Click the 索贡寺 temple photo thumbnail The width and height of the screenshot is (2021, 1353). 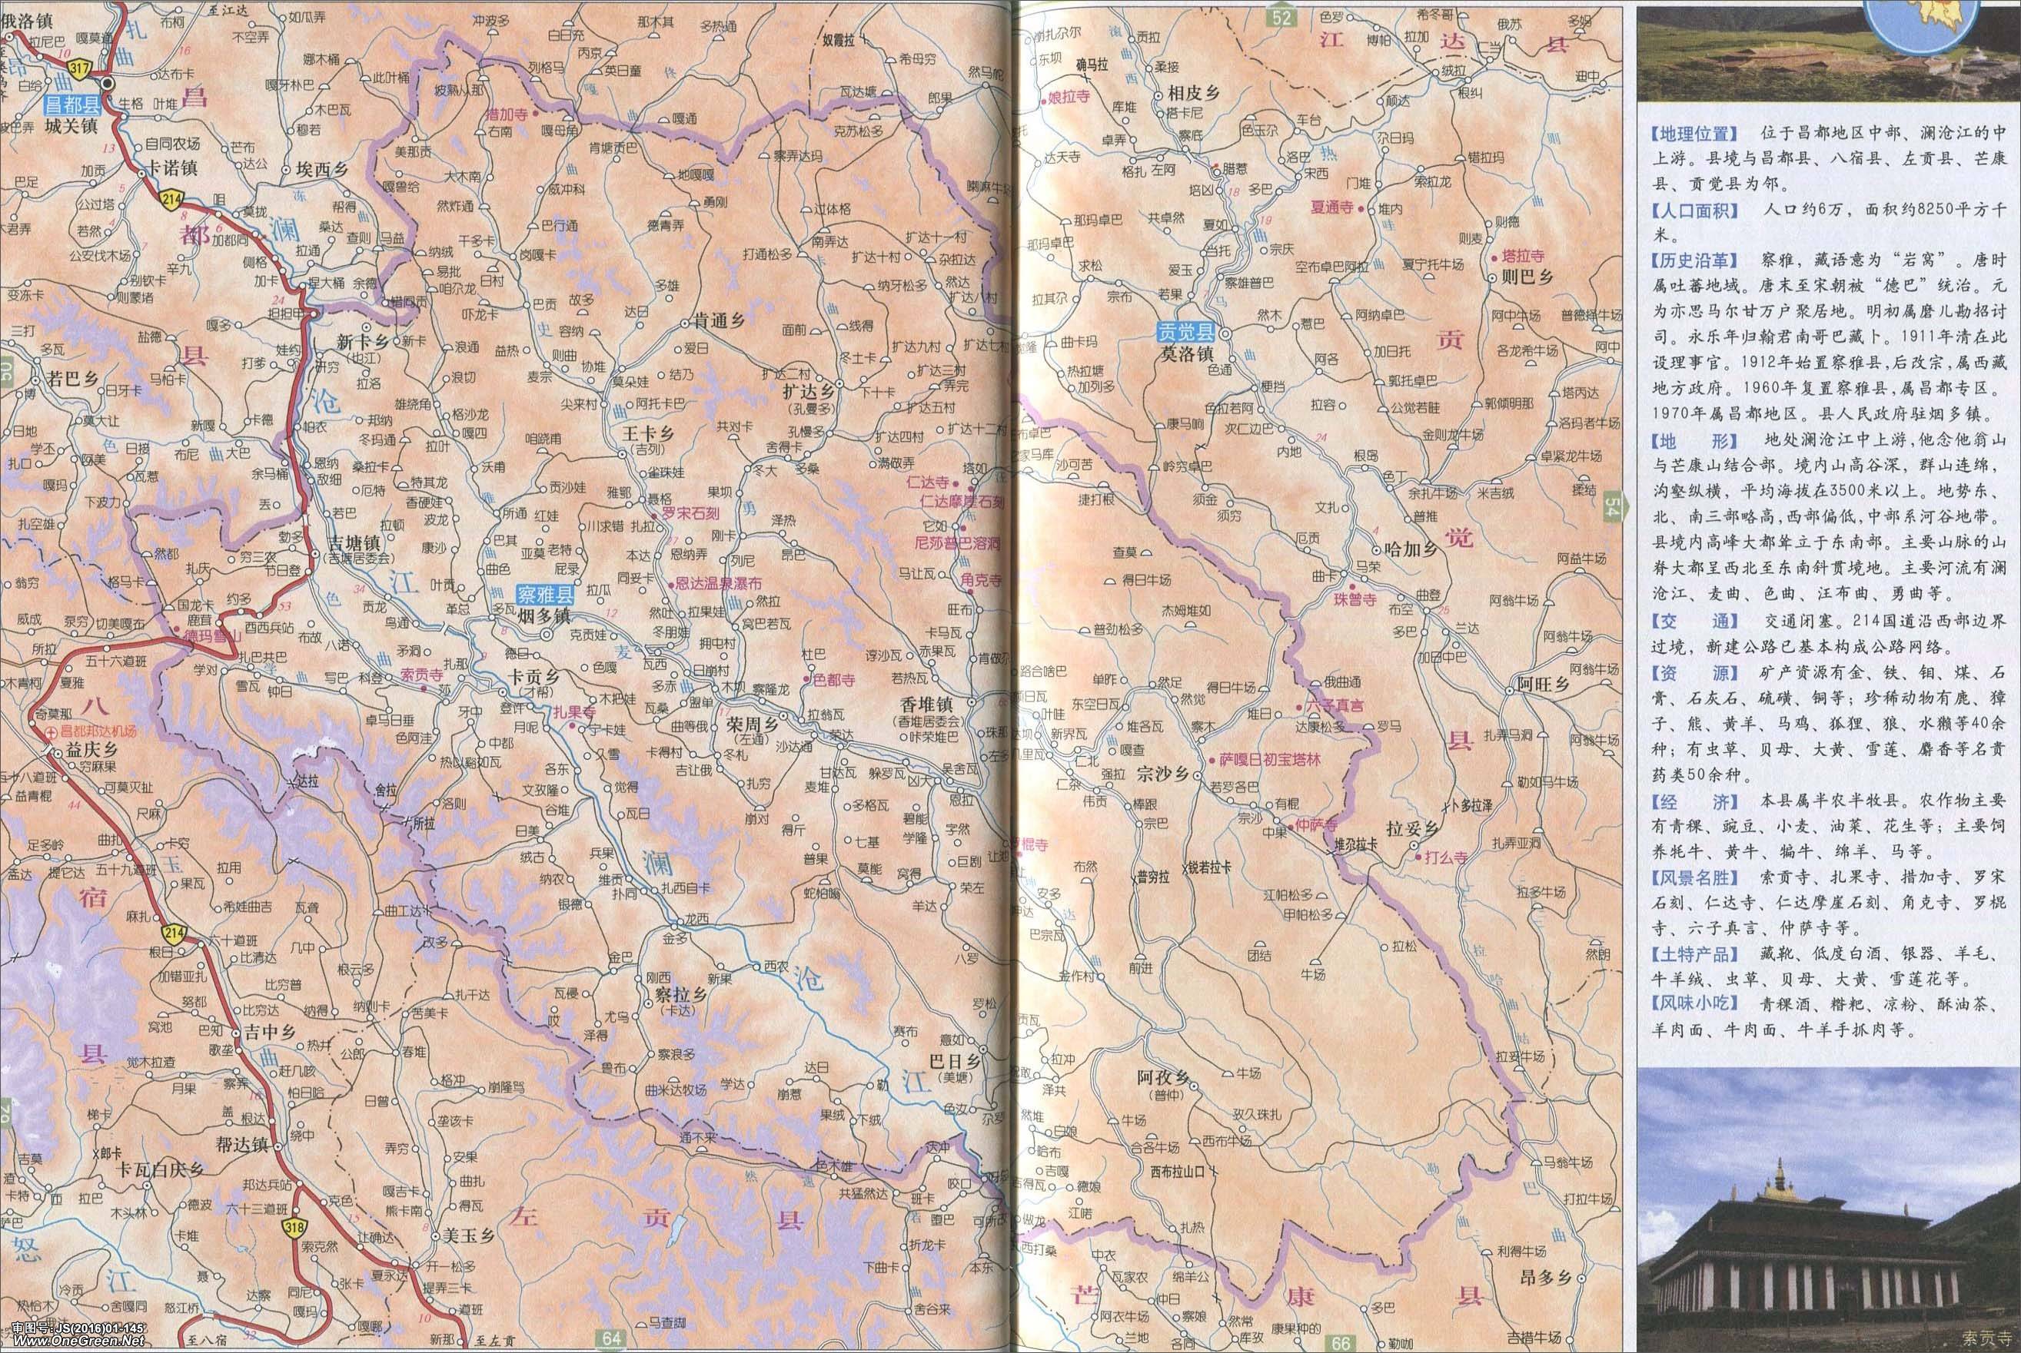(1829, 1208)
